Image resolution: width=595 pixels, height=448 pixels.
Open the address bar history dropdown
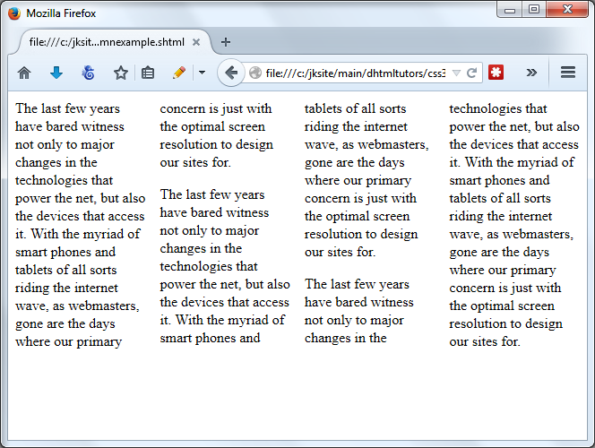click(456, 73)
